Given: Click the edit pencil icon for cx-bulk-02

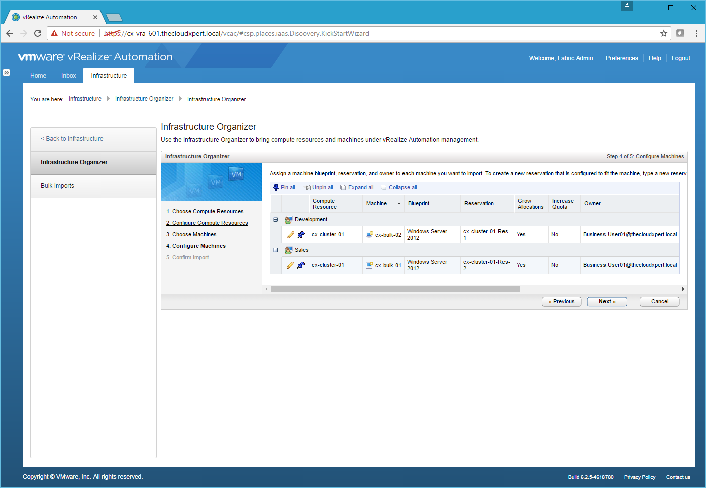Looking at the screenshot, I should click(290, 235).
